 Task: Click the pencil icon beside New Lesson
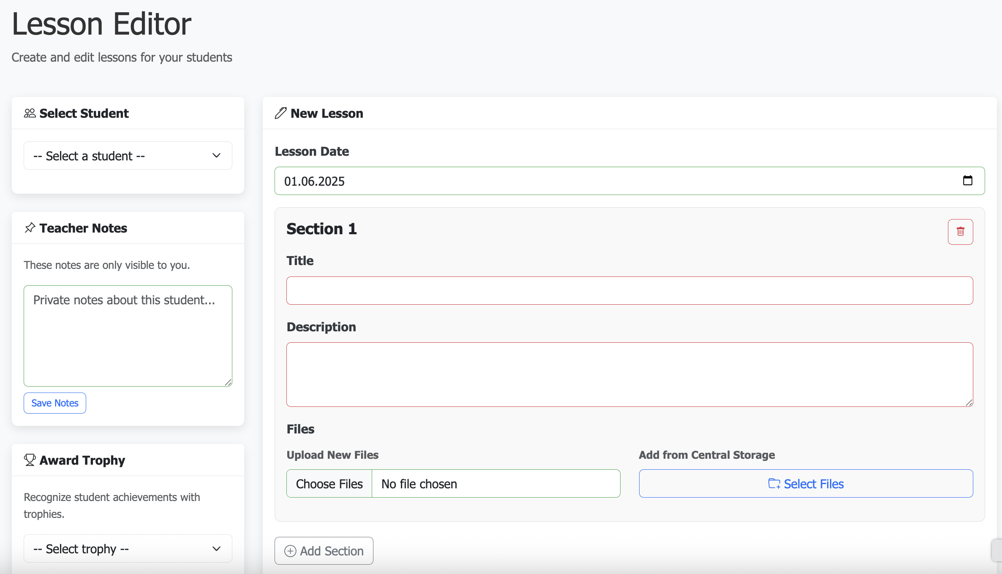[280, 113]
